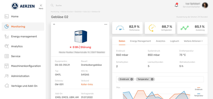
Task: Click the Service list icon
Action: coord(7,56)
